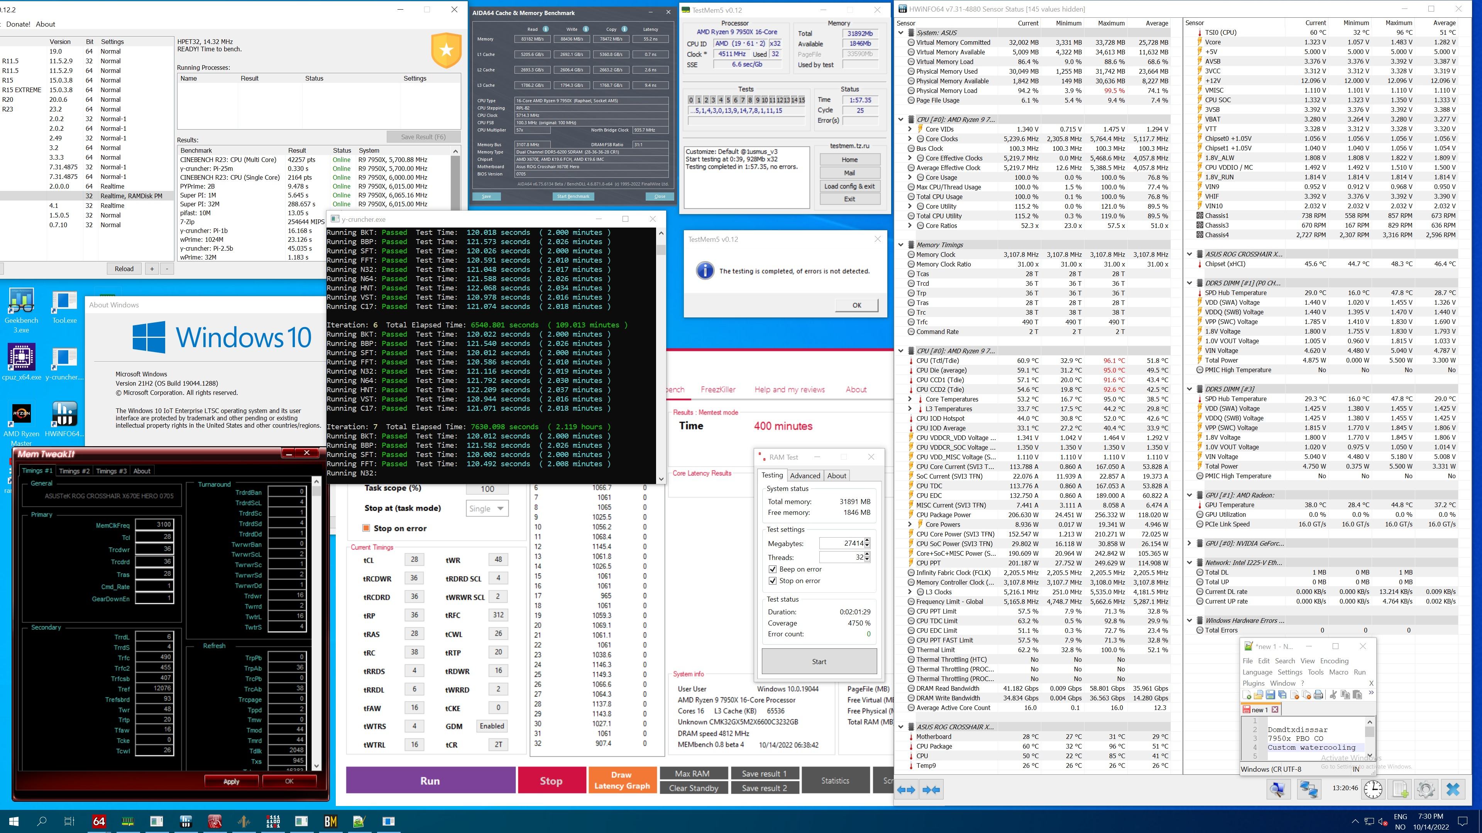Toggle Beep on error checkbox
The width and height of the screenshot is (1482, 833).
(x=773, y=569)
